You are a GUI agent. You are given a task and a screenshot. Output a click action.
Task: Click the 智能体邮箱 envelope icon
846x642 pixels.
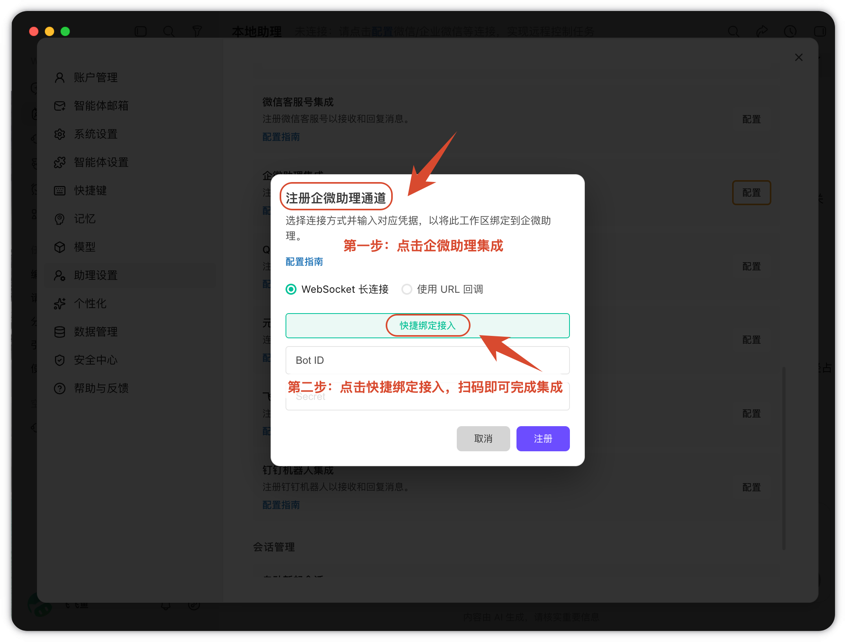pyautogui.click(x=60, y=106)
